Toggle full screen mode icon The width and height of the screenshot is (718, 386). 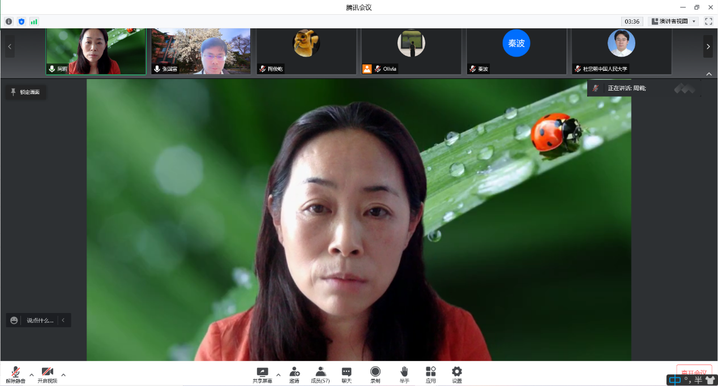pos(708,22)
